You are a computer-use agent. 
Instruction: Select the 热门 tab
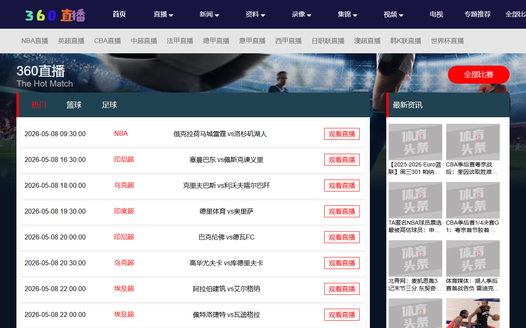point(39,105)
